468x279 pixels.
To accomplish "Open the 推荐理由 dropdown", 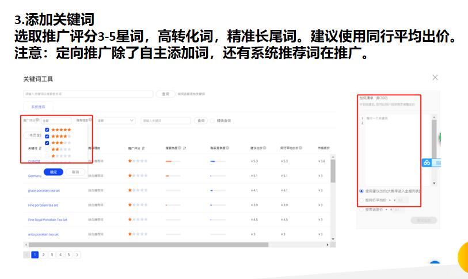I will tap(116, 121).
